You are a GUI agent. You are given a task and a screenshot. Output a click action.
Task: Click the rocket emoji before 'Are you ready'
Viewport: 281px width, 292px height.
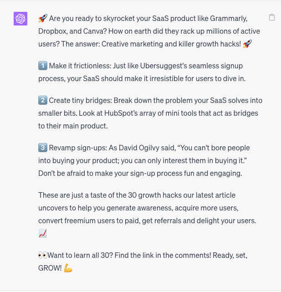[x=43, y=18]
